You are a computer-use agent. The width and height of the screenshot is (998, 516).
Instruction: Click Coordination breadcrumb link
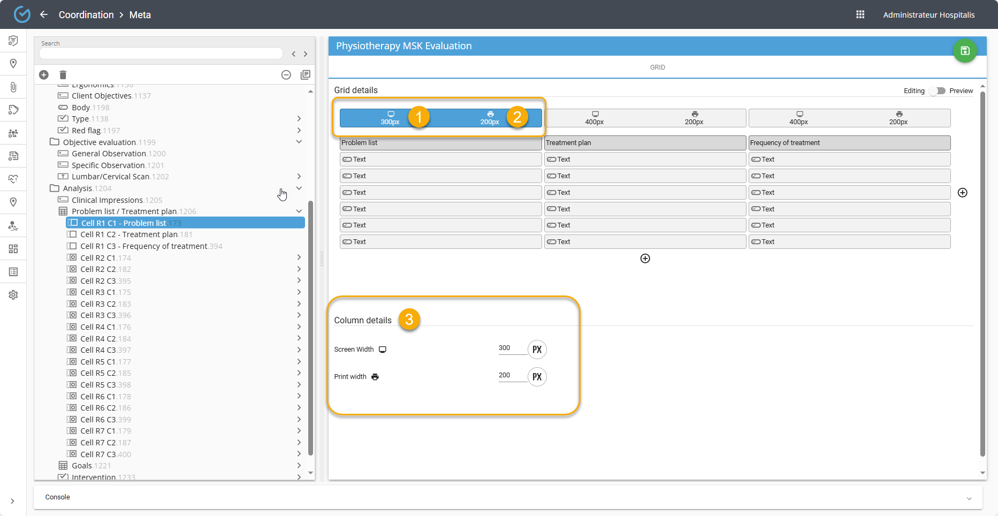[86, 15]
